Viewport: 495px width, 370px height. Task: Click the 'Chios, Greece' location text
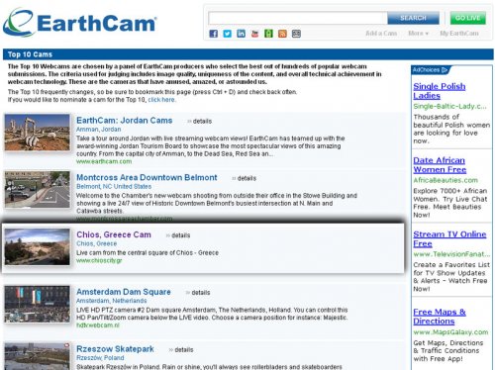click(x=97, y=243)
